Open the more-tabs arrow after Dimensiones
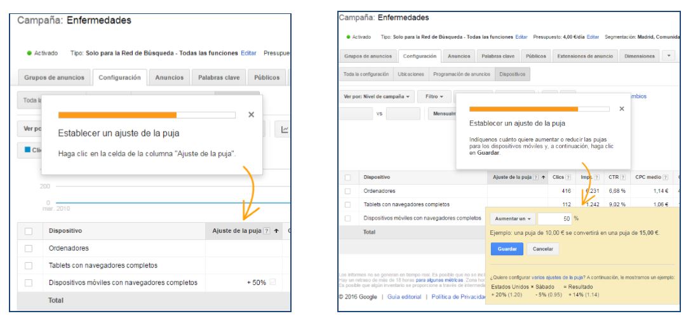 point(668,56)
